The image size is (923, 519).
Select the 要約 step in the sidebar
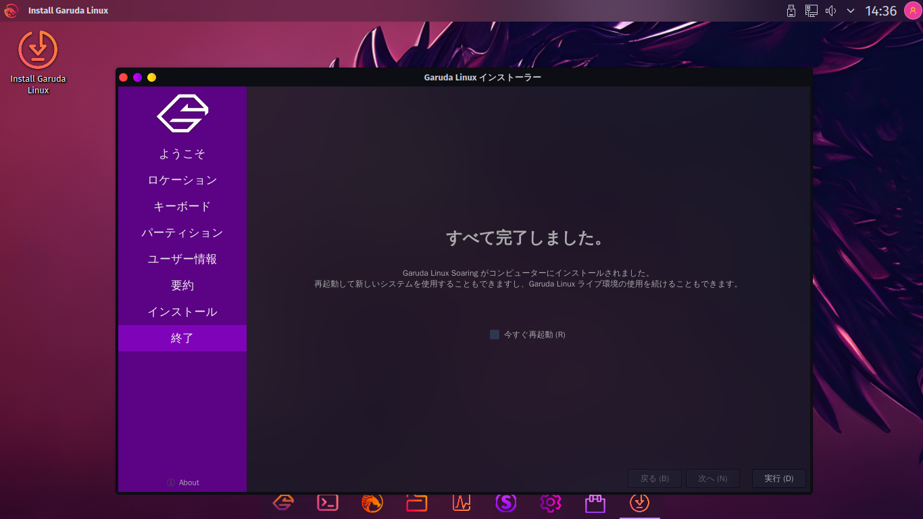[182, 286]
